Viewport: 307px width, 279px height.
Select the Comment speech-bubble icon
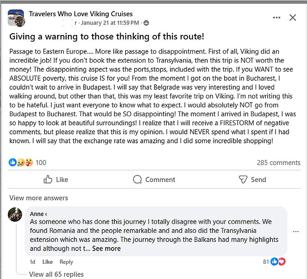click(137, 180)
